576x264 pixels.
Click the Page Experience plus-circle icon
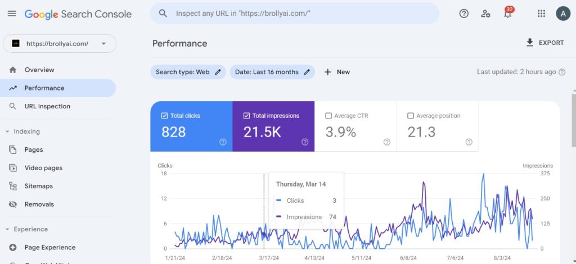pos(13,248)
